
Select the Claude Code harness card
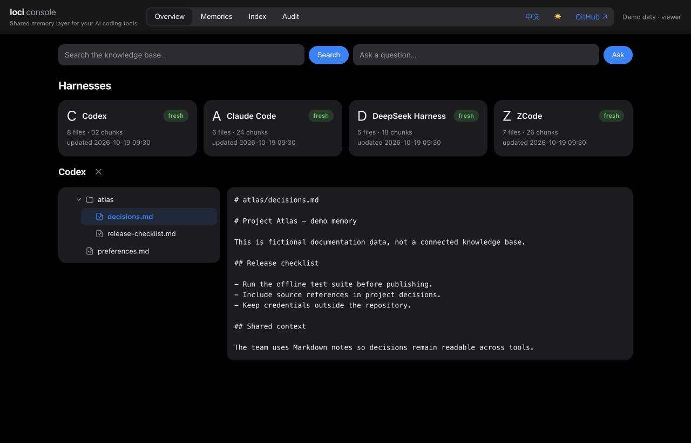[x=273, y=128]
